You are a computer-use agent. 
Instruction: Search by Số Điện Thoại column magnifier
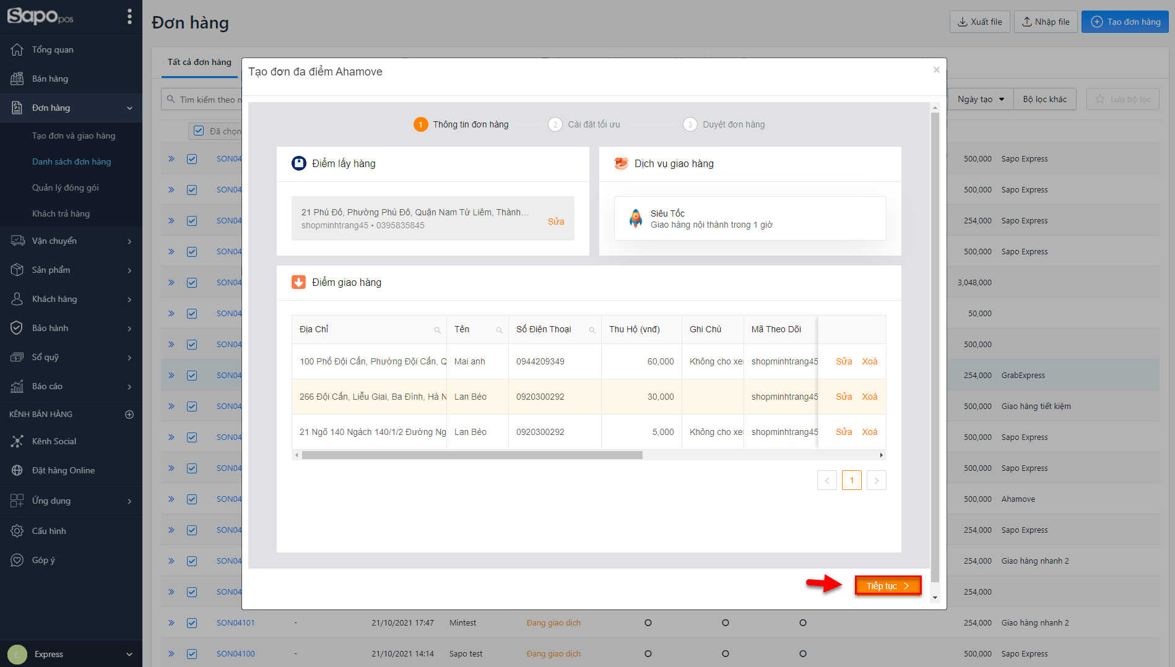coord(592,330)
